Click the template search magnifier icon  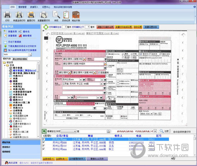click(29, 54)
